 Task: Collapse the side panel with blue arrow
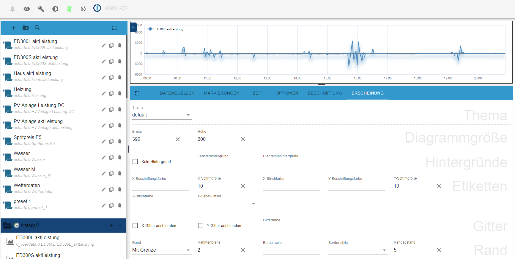tap(133, 27)
